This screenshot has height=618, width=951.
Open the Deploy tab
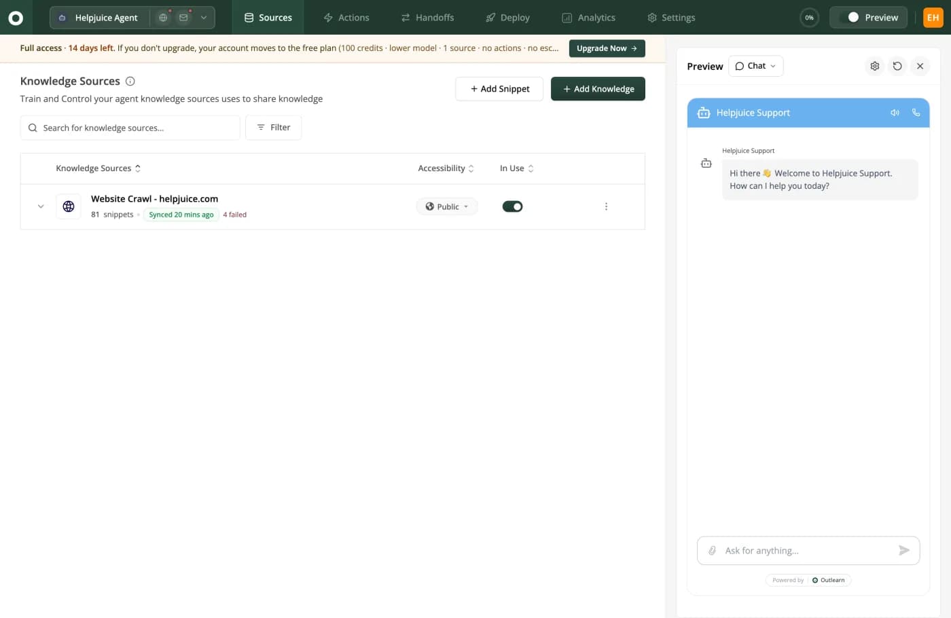coord(507,18)
